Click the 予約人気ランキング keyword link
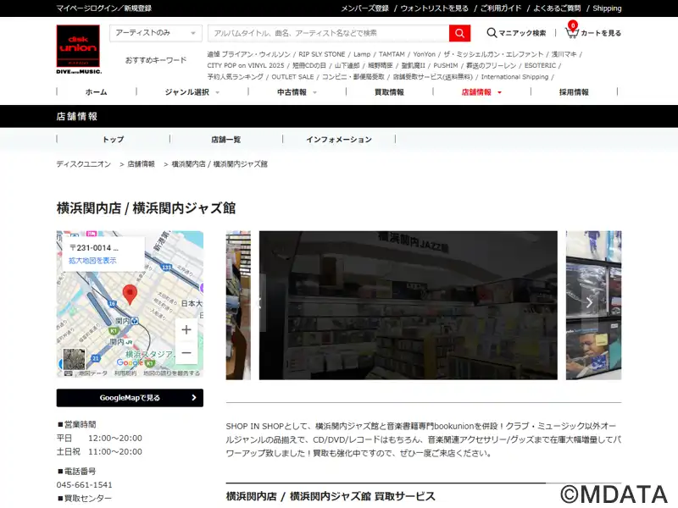Image resolution: width=678 pixels, height=508 pixels. click(x=236, y=76)
